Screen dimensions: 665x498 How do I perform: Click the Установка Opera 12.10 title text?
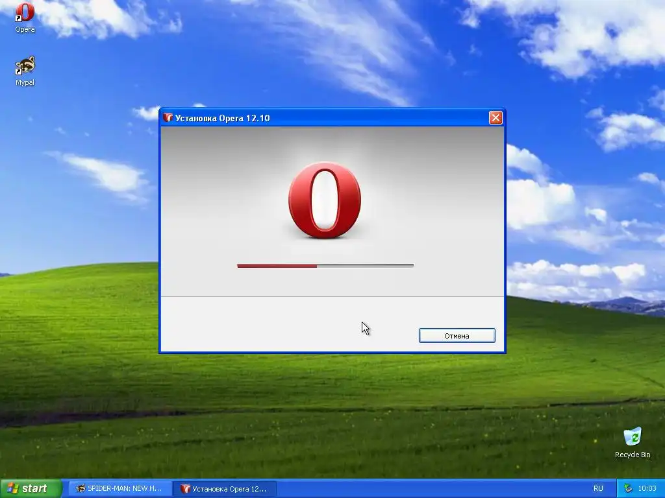point(223,118)
